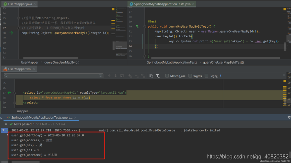
Task: Run test icon at line 70
Action: (x=137, y=27)
